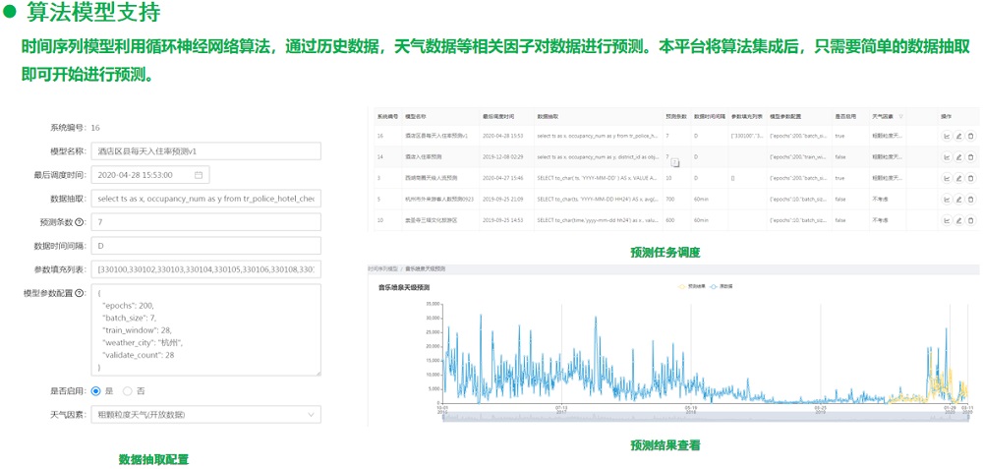
Task: Select 是 radio button for 是否启用
Action: click(x=96, y=391)
